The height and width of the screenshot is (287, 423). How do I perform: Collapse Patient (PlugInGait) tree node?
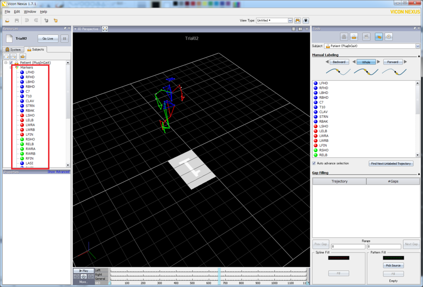click(6, 62)
